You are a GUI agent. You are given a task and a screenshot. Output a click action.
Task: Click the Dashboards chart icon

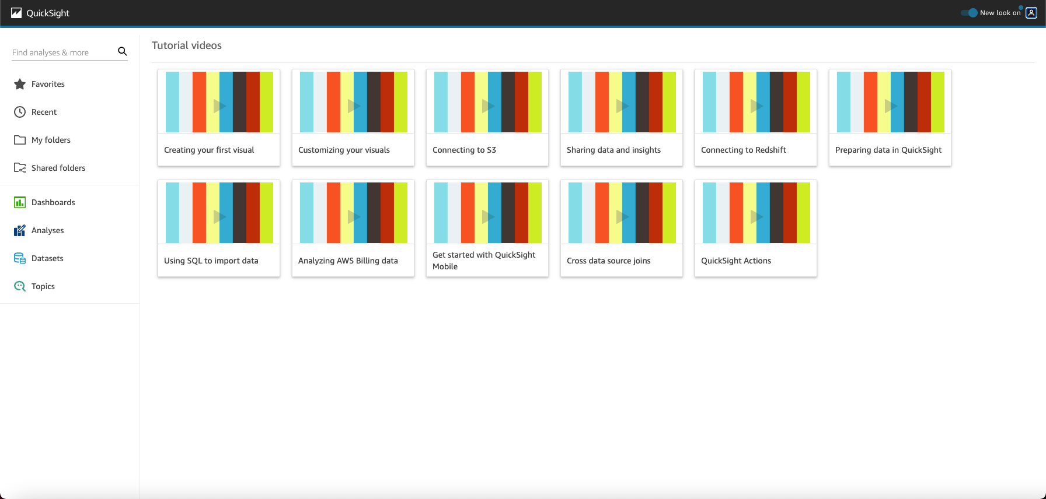[20, 202]
